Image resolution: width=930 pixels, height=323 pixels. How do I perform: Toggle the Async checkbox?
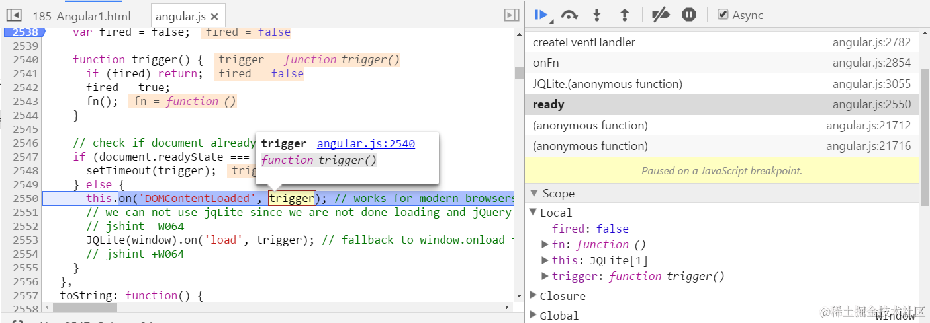click(x=723, y=15)
